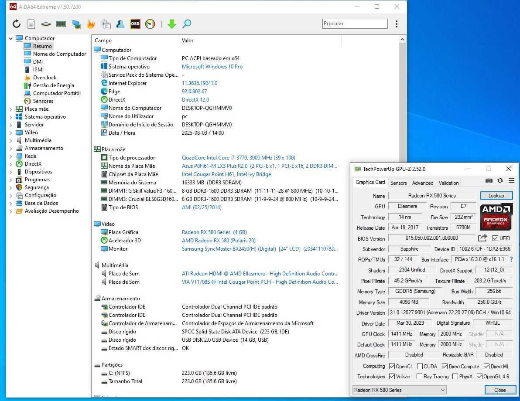The width and height of the screenshot is (520, 401).
Task: Expand the Servidor tree node
Action: 10,125
